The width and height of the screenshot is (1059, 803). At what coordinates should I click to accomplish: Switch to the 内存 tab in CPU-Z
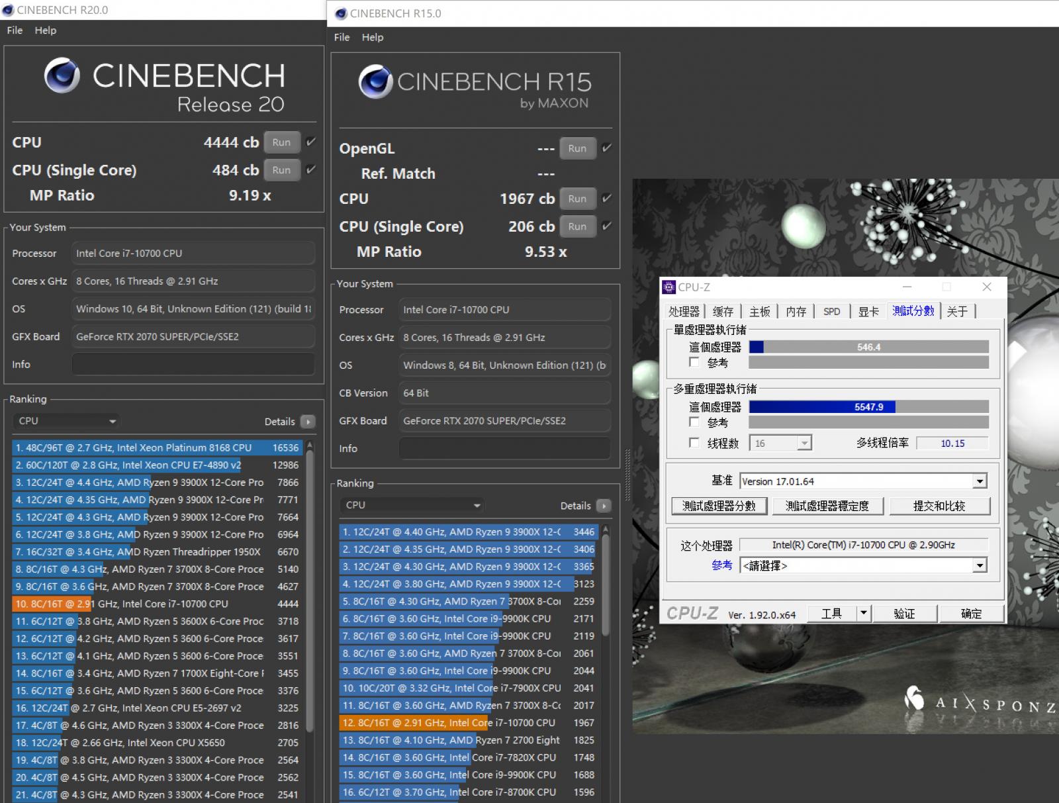pyautogui.click(x=796, y=311)
